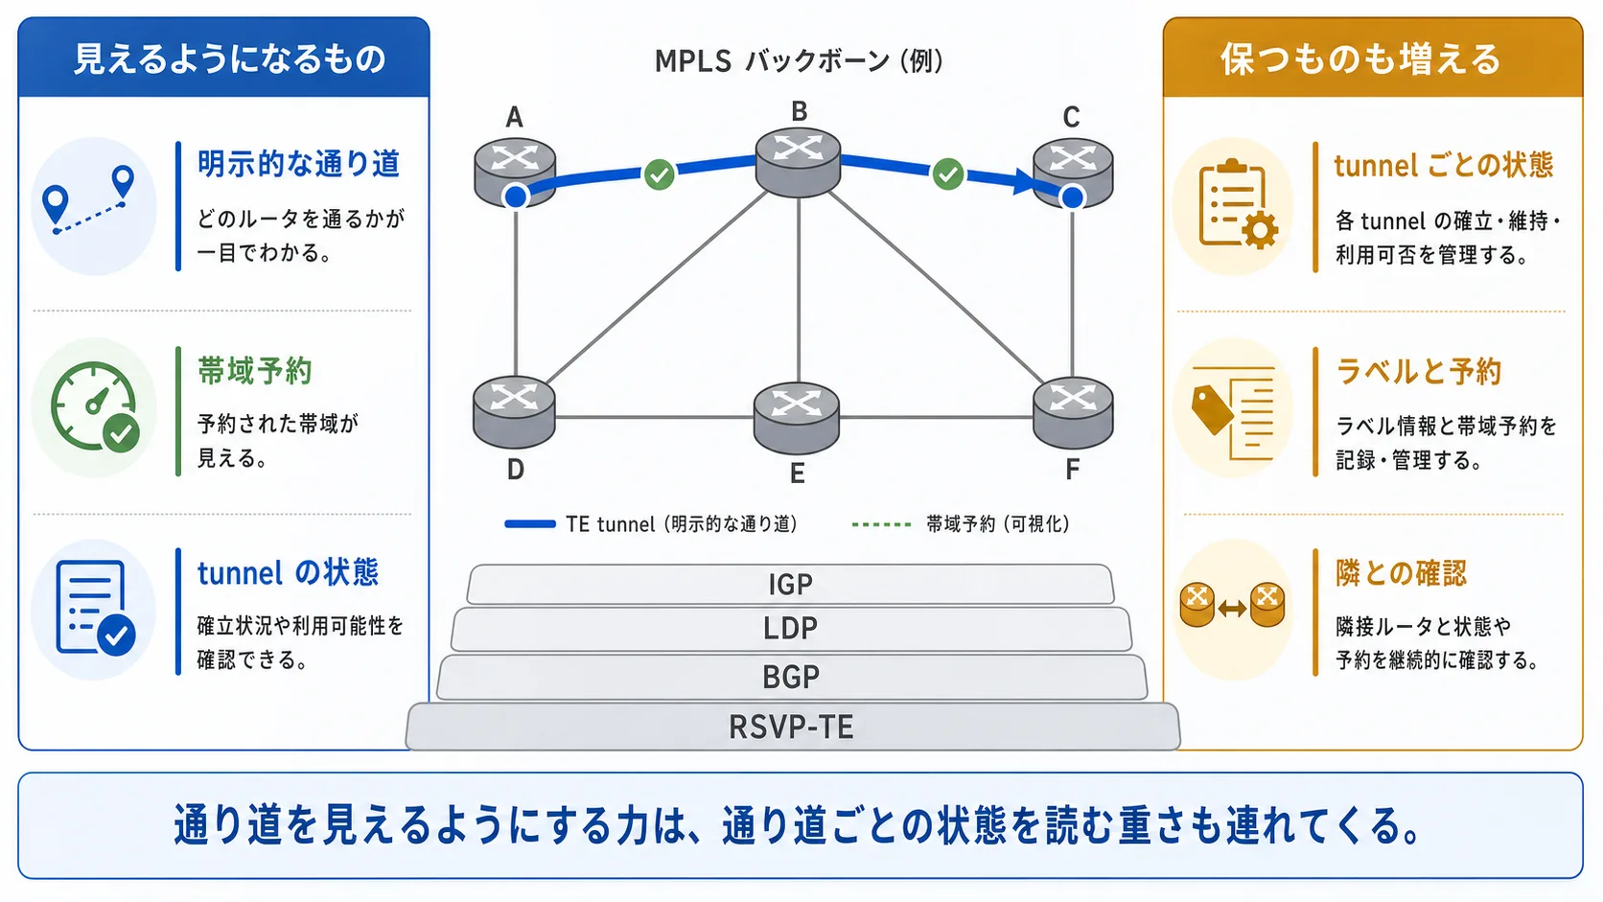This screenshot has width=1603, height=902.
Task: Click the 保つものも増える panel header
Action: click(1372, 58)
